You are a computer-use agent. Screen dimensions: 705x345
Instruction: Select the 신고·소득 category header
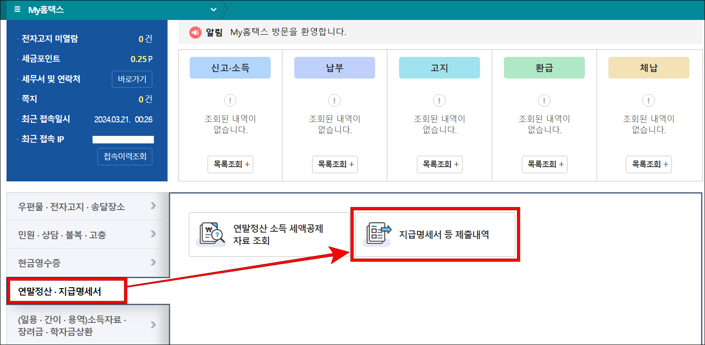[230, 68]
